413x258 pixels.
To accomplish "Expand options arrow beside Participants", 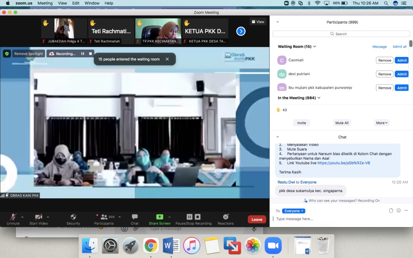I will click(x=119, y=217).
